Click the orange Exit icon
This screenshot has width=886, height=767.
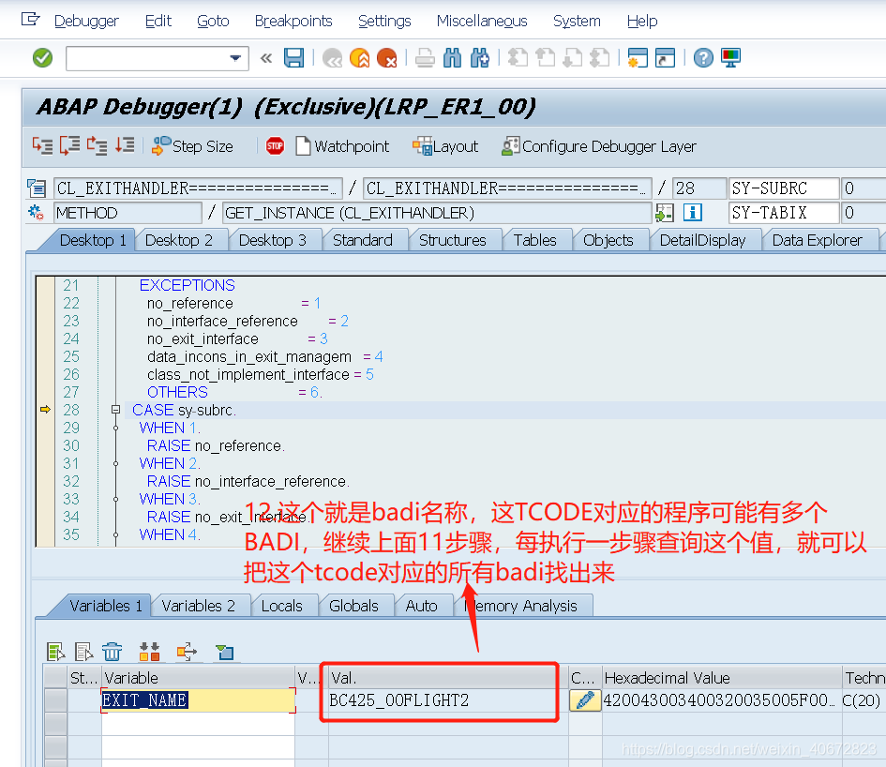tap(360, 57)
